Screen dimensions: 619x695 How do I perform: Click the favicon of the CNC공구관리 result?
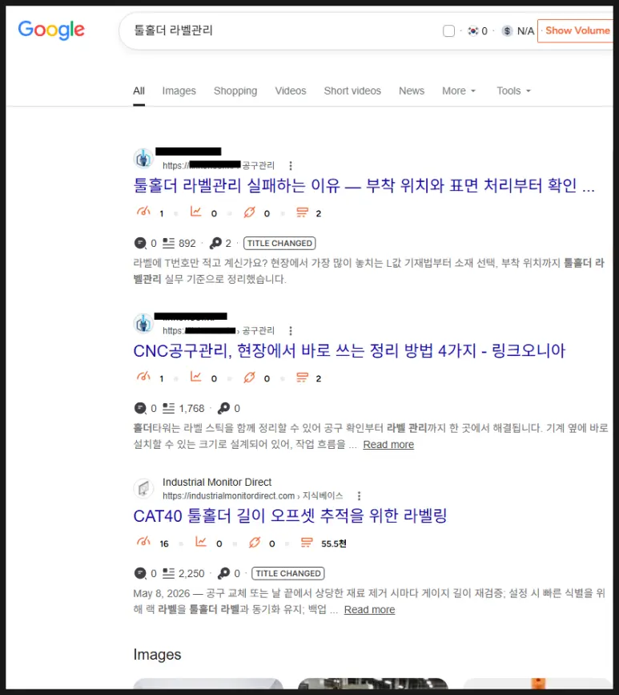(143, 324)
